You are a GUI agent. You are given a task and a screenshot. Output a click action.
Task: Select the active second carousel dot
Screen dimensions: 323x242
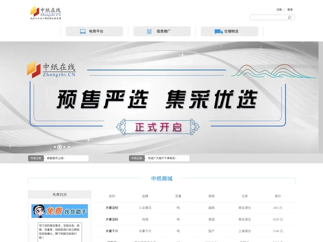point(60,147)
